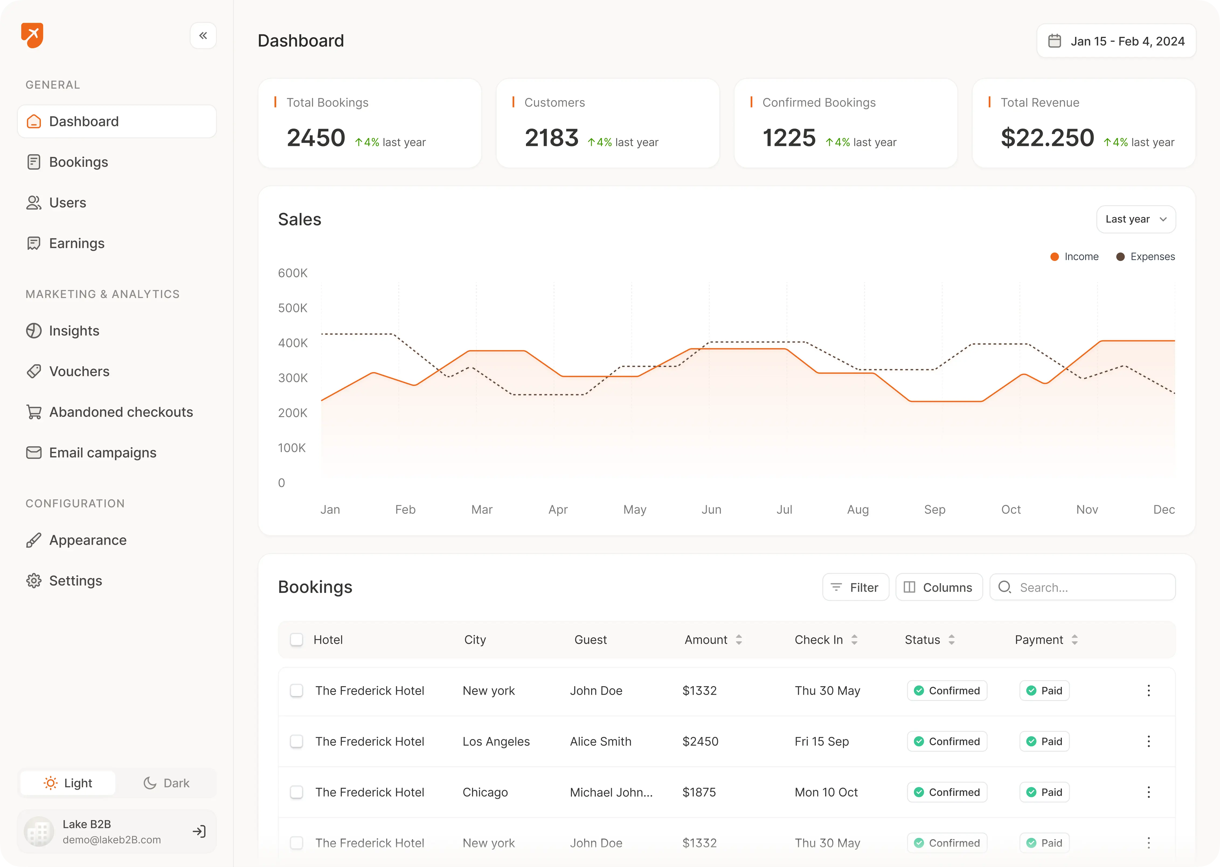Open the Last year dropdown in Sales
1220x867 pixels.
pyautogui.click(x=1136, y=219)
